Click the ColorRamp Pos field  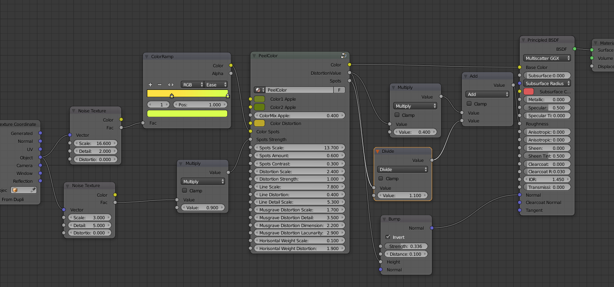pos(200,105)
